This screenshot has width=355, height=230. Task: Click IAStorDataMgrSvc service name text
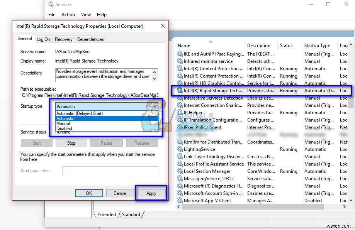72,52
